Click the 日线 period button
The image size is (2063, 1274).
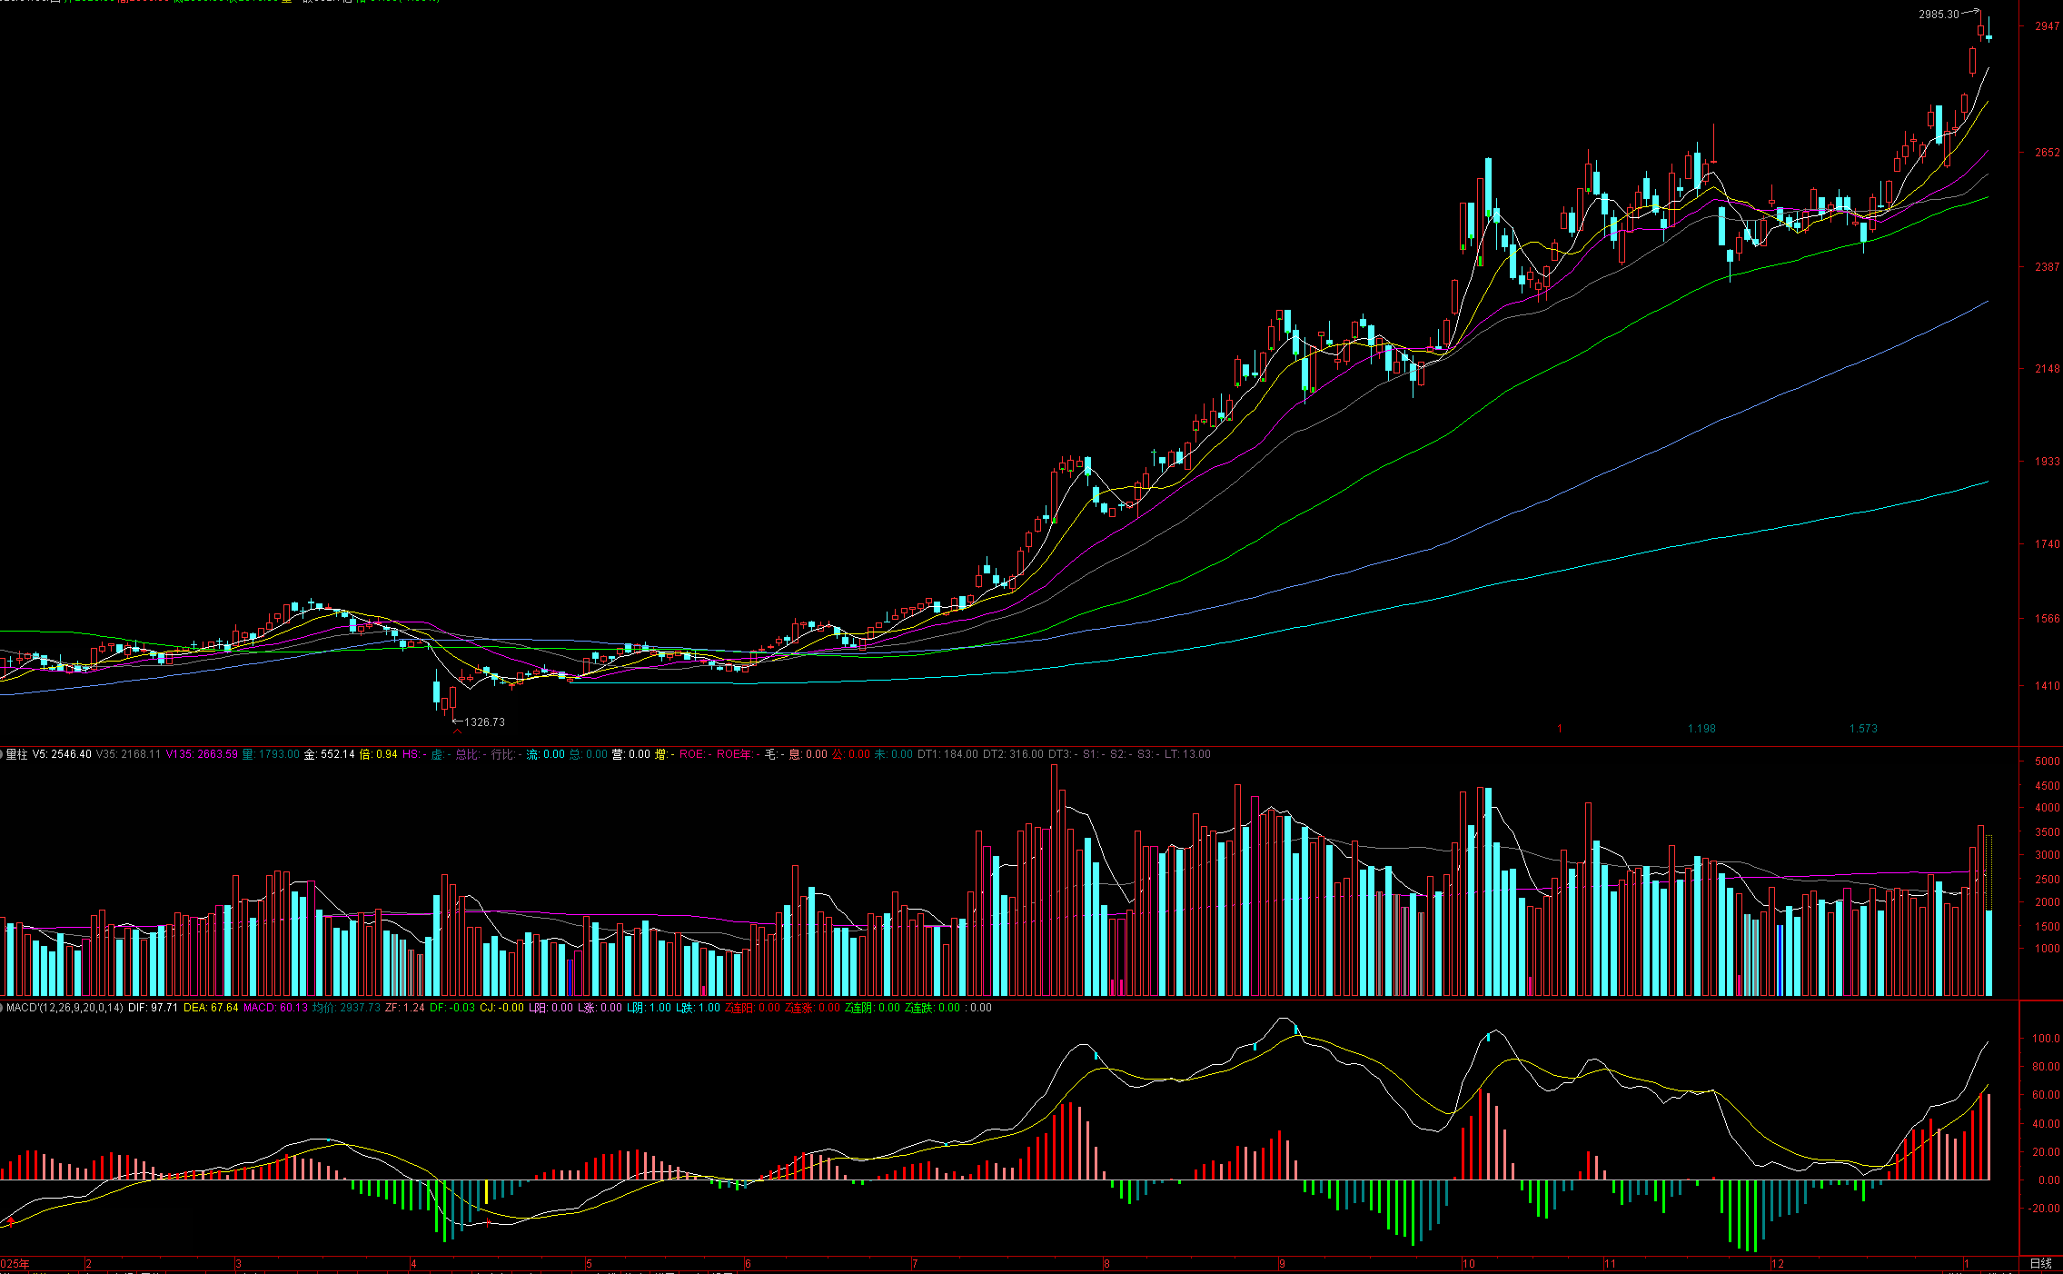pyautogui.click(x=2040, y=1263)
